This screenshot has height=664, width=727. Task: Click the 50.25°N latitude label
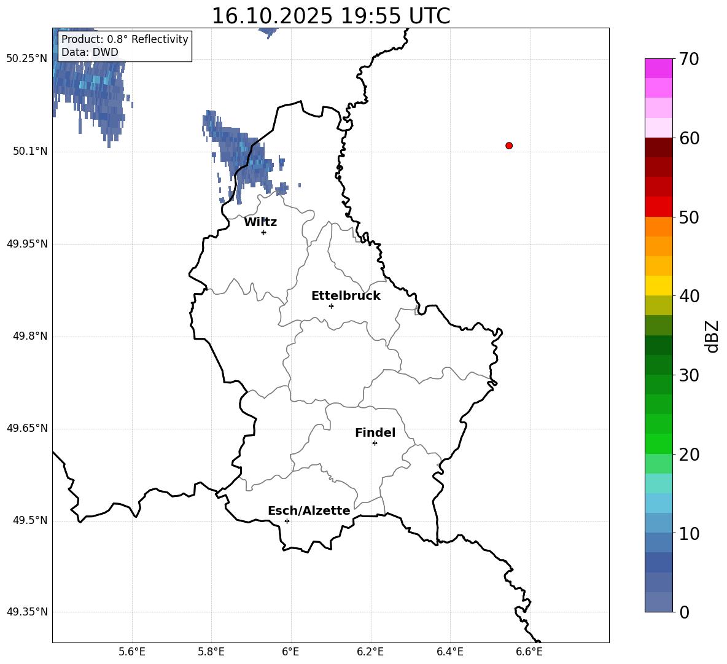coord(27,59)
